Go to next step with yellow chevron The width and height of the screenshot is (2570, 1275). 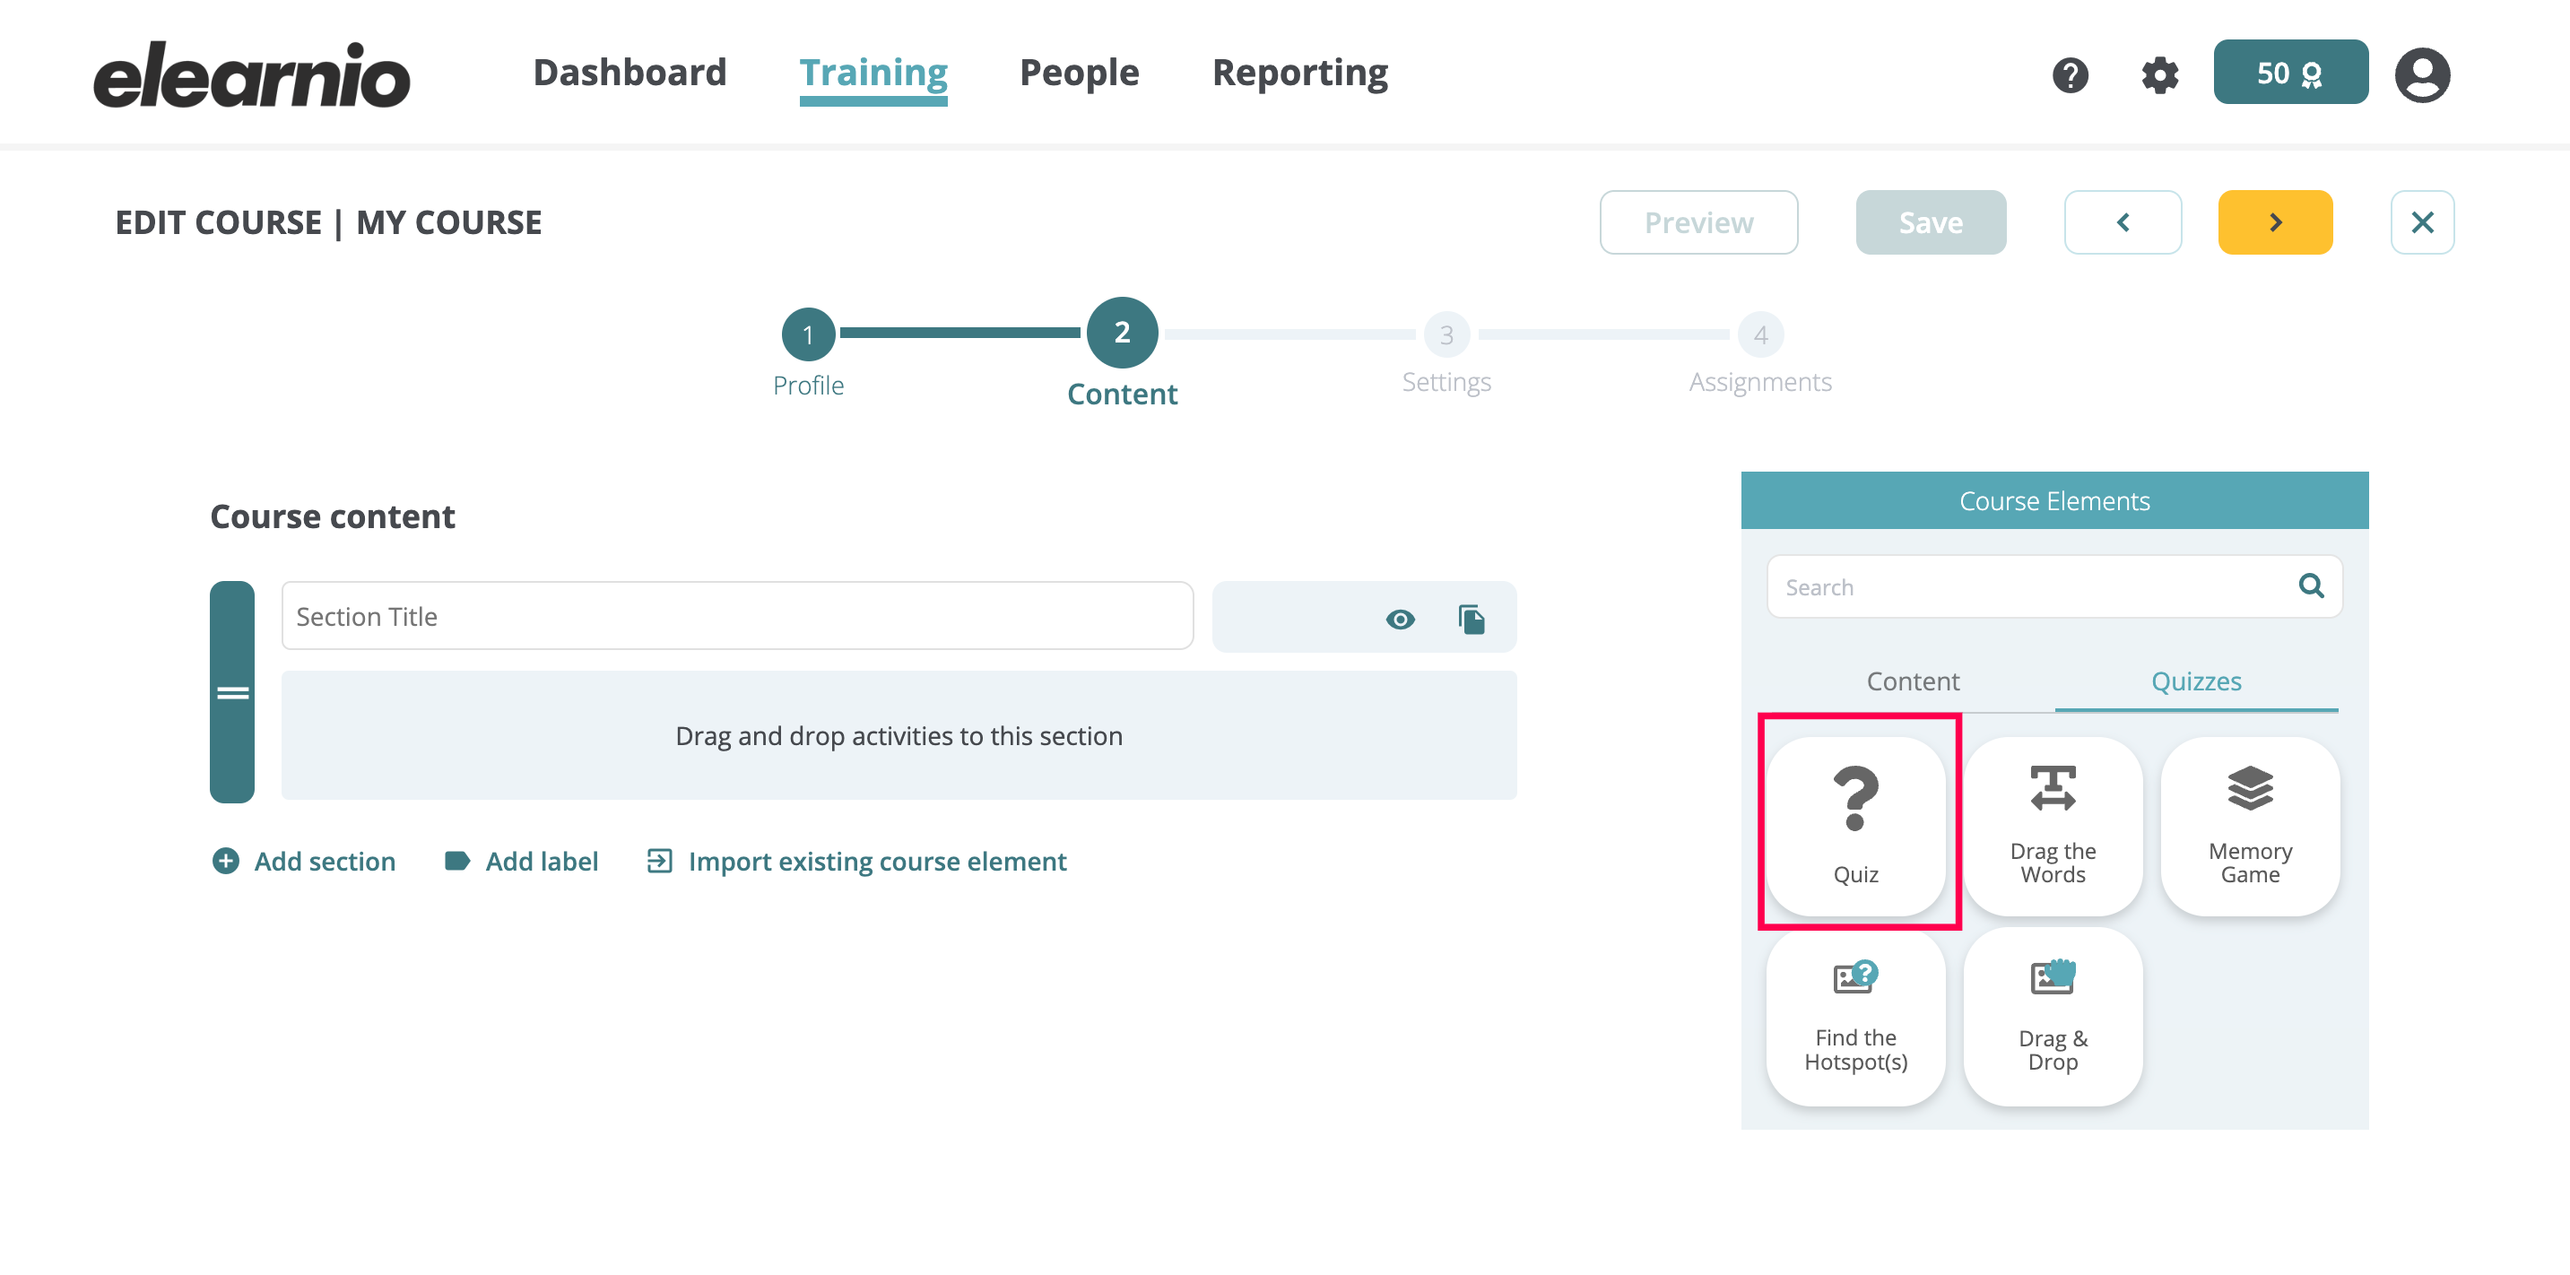pos(2275,222)
